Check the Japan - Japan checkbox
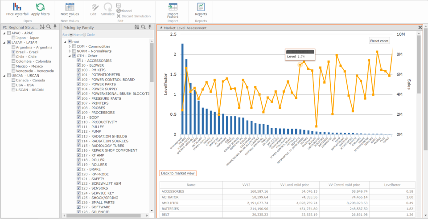428x219 pixels. 13,37
